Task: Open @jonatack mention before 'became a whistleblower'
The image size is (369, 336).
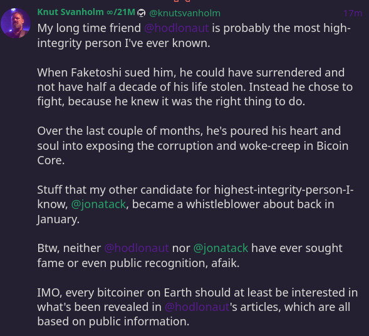Action: (x=98, y=204)
